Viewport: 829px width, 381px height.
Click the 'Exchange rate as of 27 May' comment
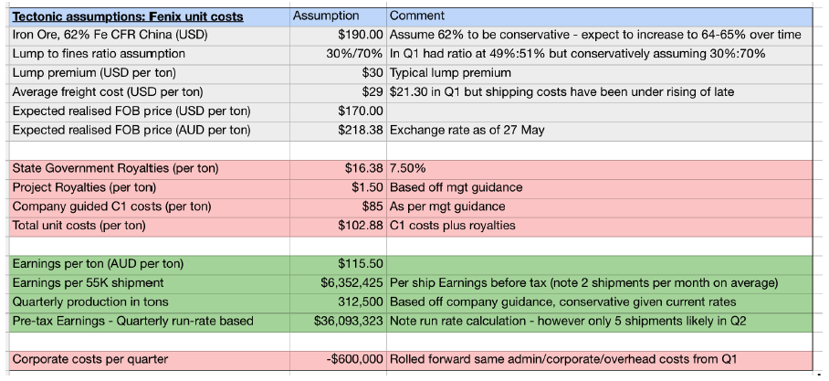(467, 130)
